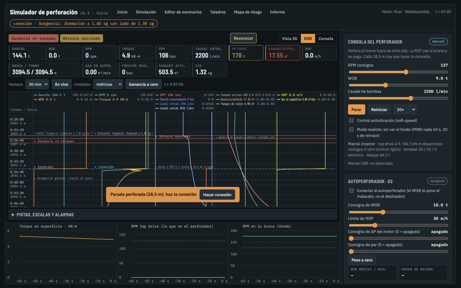The height and width of the screenshot is (288, 461).
Task: Adjust the RPM consigna slider
Action: point(398,72)
